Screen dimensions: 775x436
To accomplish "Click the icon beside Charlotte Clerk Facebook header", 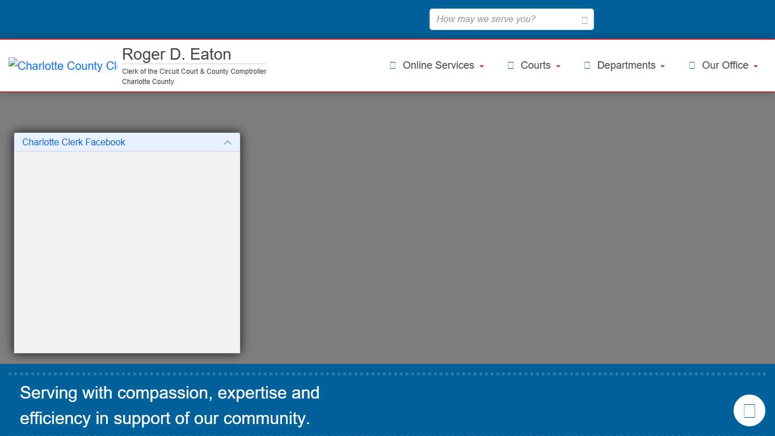I will pos(228,142).
